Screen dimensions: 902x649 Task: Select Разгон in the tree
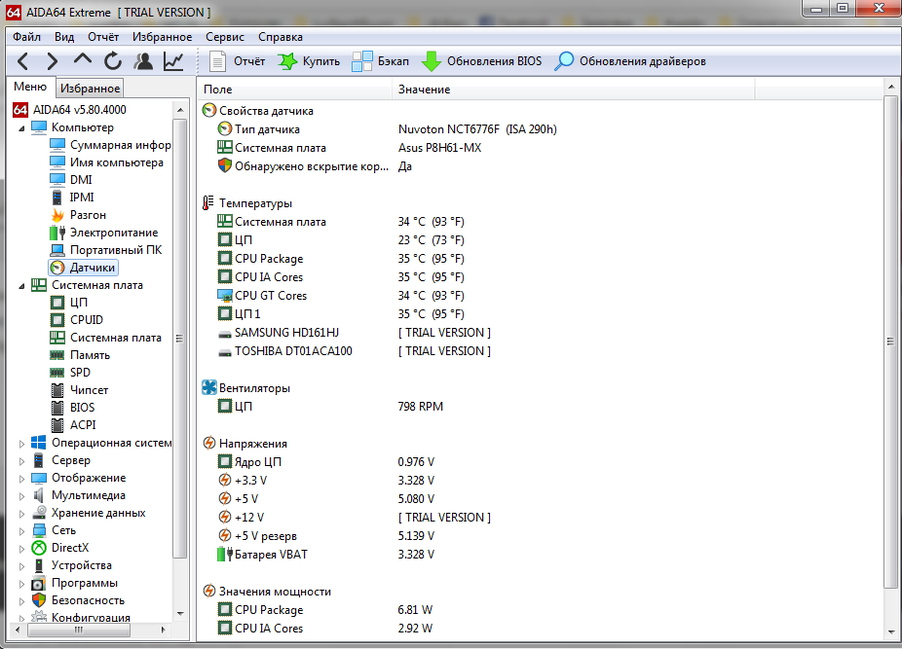coord(88,215)
